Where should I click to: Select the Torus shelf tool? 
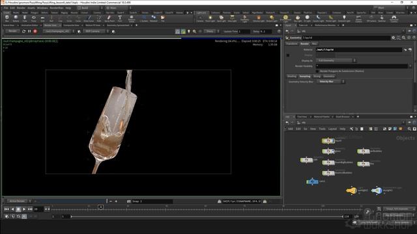click(x=34, y=18)
